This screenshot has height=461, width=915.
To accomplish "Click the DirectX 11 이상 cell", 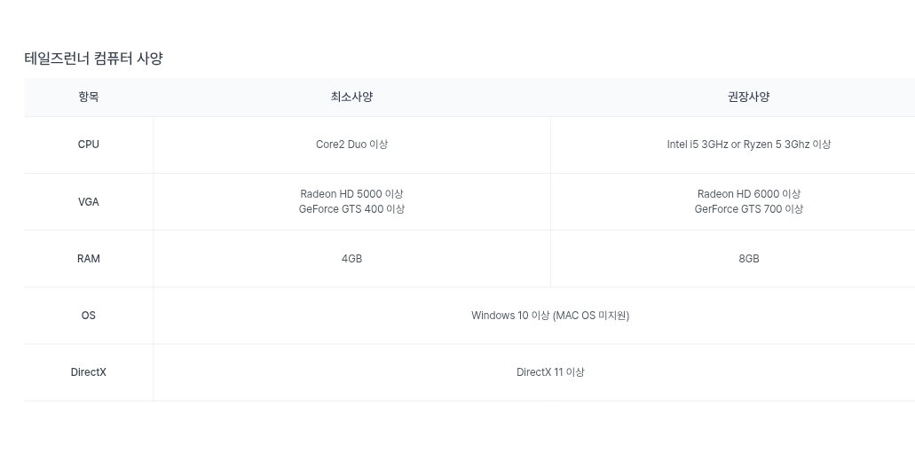I will [x=550, y=371].
